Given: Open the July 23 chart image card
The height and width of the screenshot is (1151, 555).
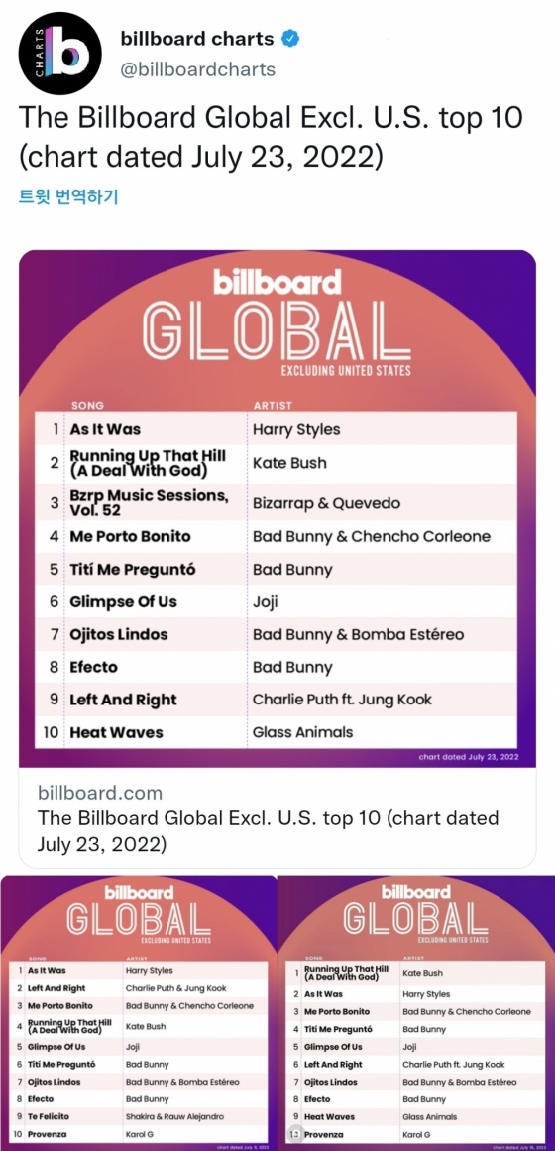Looking at the screenshot, I should click(277, 508).
